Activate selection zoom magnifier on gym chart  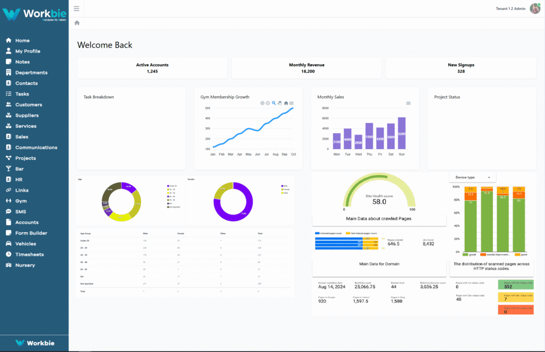pyautogui.click(x=274, y=103)
